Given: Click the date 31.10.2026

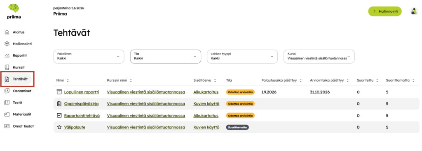Looking at the screenshot, I should coord(320,92).
